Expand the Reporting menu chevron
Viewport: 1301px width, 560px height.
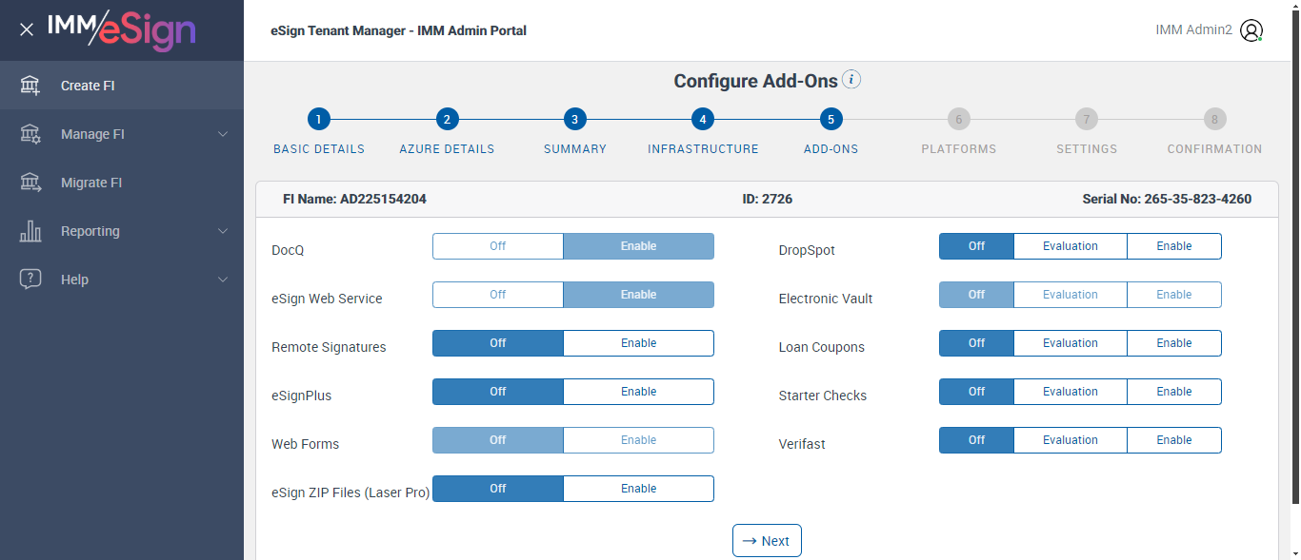point(223,231)
